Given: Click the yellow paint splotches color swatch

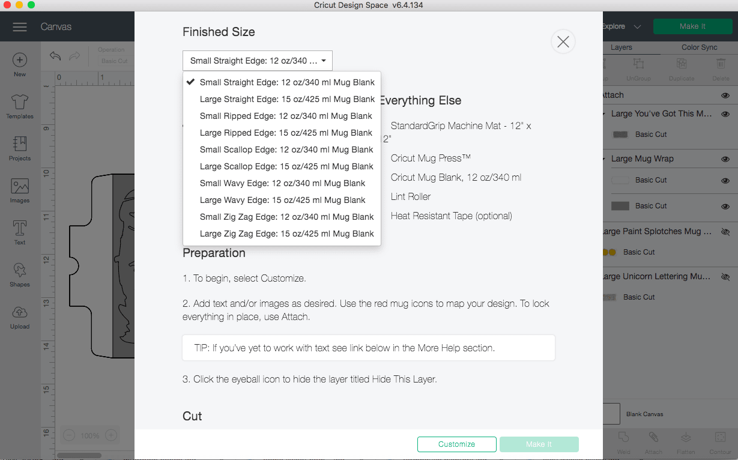Looking at the screenshot, I should pyautogui.click(x=609, y=252).
